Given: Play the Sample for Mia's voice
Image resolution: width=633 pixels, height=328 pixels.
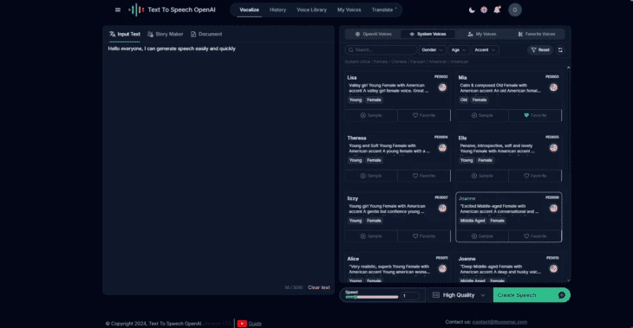Looking at the screenshot, I should 482,115.
